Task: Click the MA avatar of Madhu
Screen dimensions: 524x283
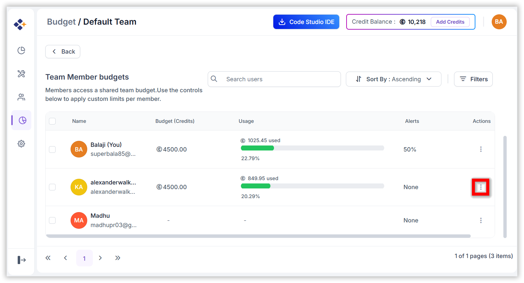Action: (x=79, y=220)
